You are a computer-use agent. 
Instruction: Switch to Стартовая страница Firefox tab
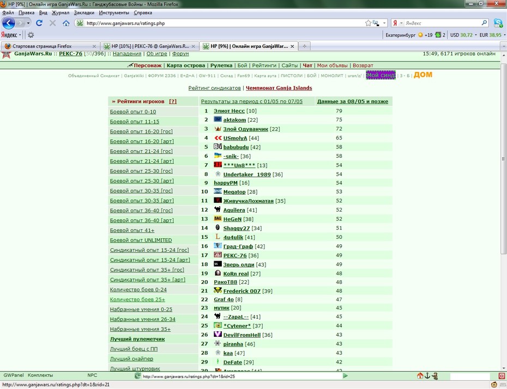coord(50,46)
